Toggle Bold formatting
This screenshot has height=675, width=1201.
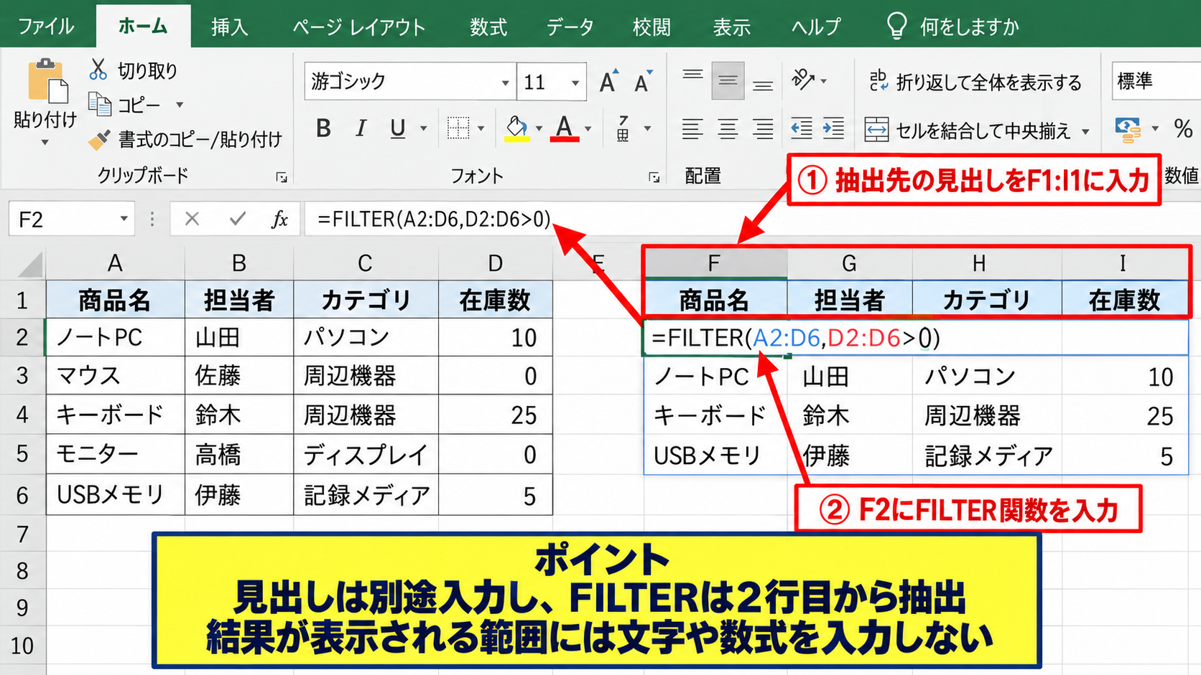[x=323, y=129]
